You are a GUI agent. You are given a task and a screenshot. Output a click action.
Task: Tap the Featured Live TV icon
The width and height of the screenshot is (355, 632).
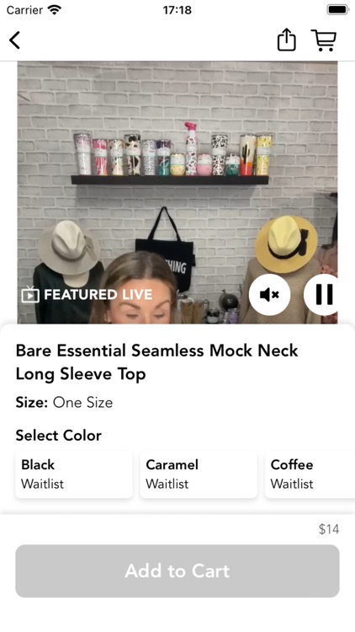(x=30, y=295)
